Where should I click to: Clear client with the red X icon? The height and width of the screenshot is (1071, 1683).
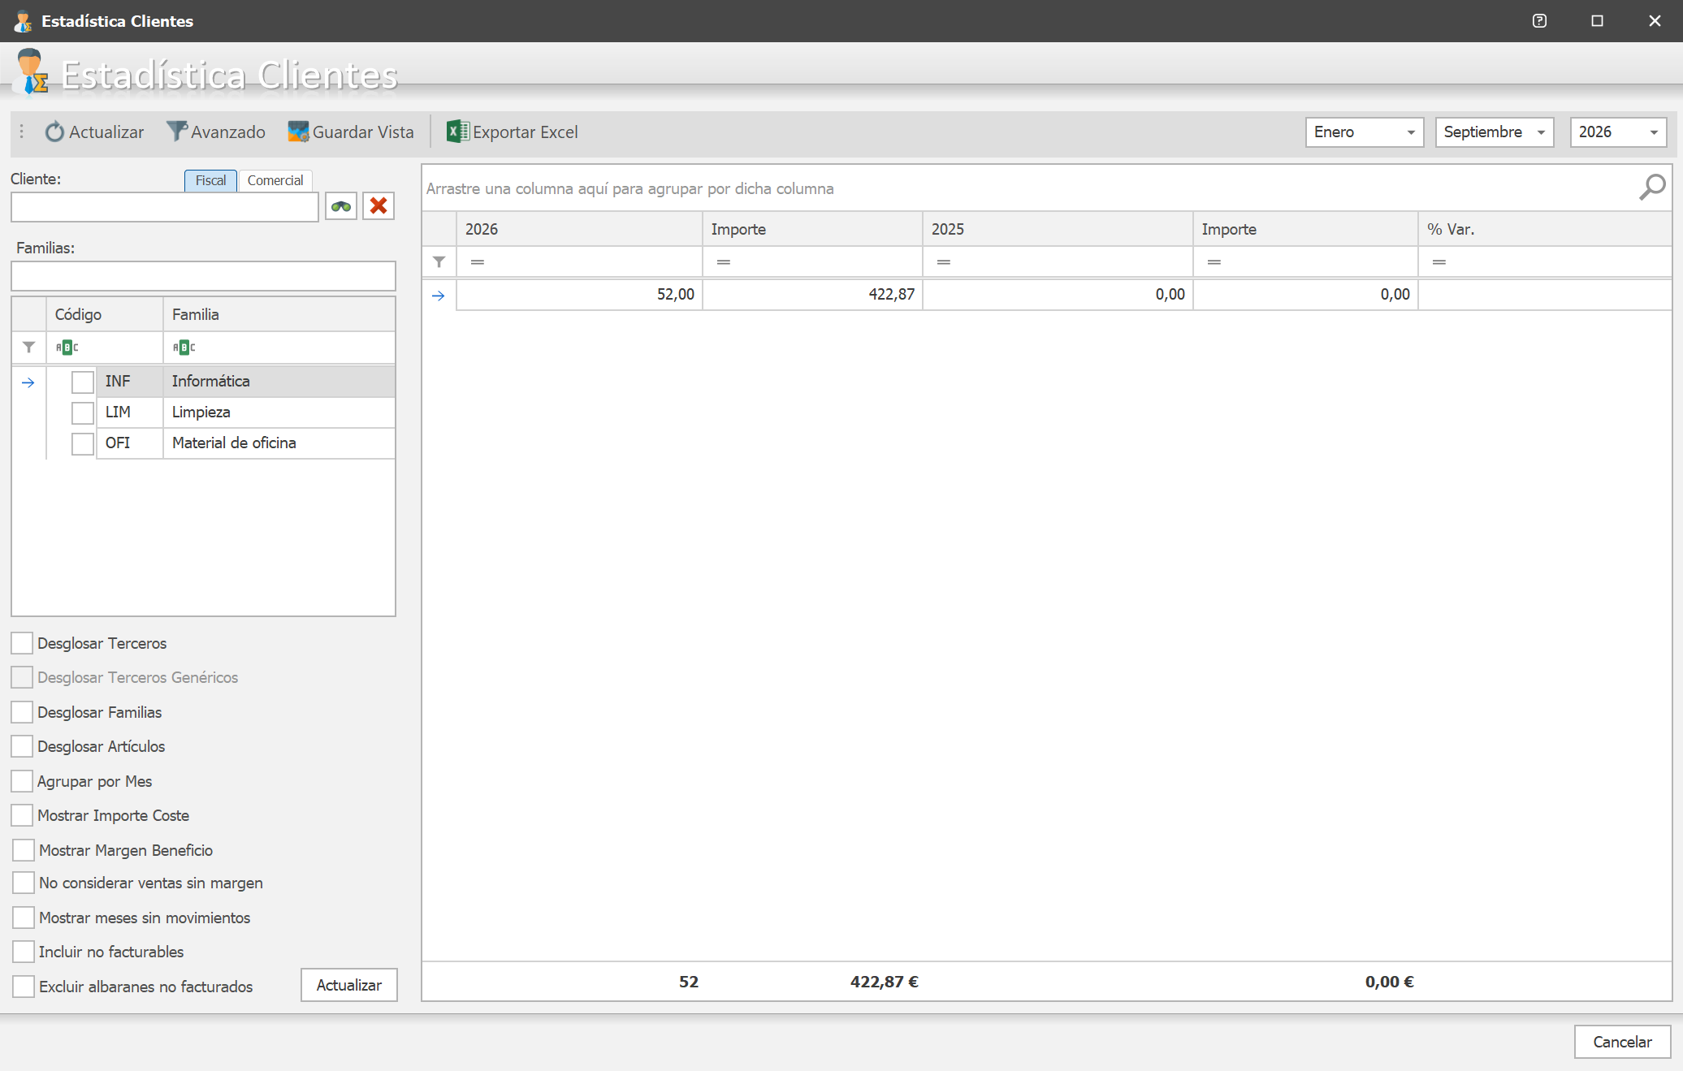tap(379, 206)
